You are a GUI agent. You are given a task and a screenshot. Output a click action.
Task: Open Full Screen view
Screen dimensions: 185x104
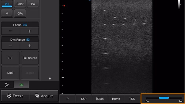(30, 58)
